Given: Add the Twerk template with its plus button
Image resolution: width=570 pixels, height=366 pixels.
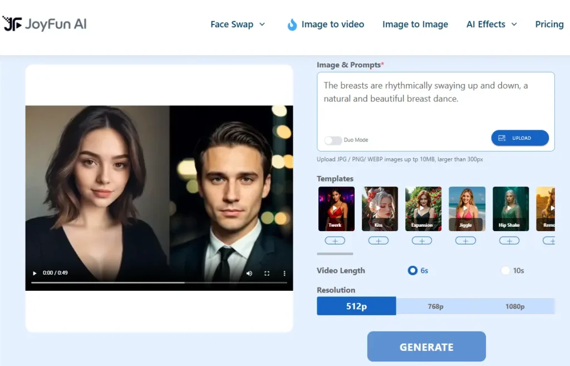Looking at the screenshot, I should pos(335,241).
